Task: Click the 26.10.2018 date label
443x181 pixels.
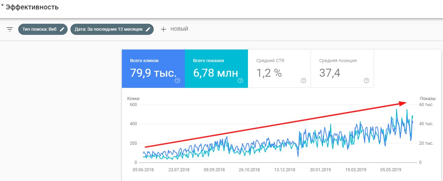Action: point(249,170)
